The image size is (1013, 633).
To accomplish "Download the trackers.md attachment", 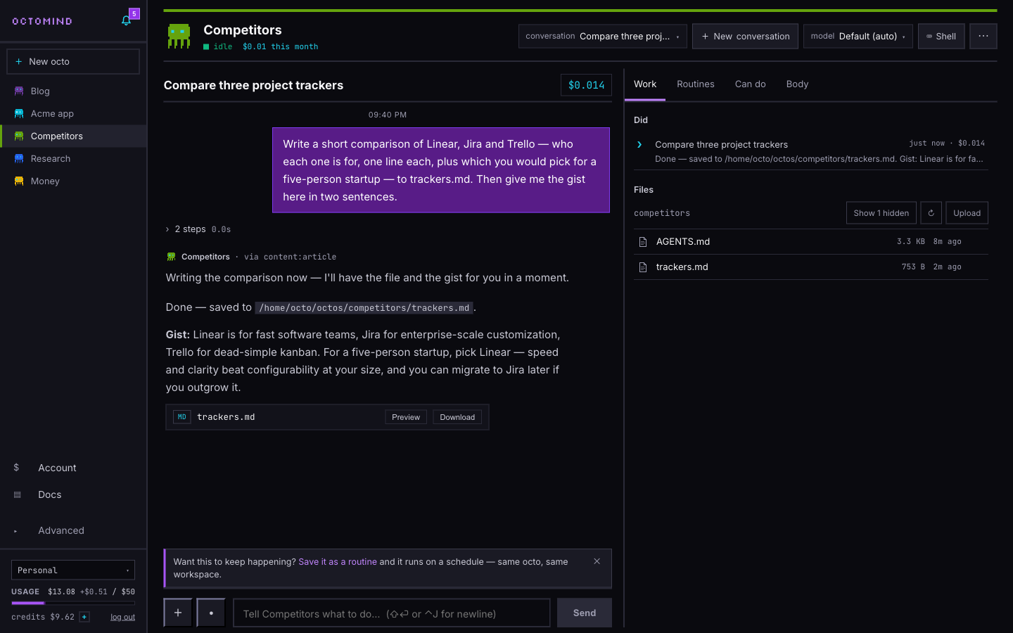I will coord(457,417).
